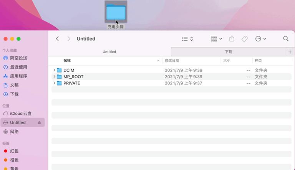Click the tag icon in toolbar

point(244,39)
